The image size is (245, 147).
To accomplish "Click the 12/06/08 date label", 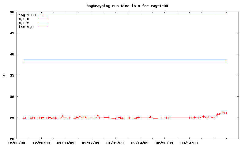I will (x=17, y=143).
